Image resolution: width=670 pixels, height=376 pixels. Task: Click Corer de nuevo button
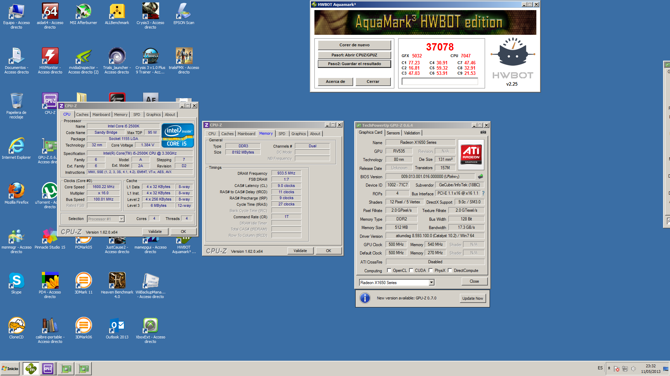click(x=355, y=45)
